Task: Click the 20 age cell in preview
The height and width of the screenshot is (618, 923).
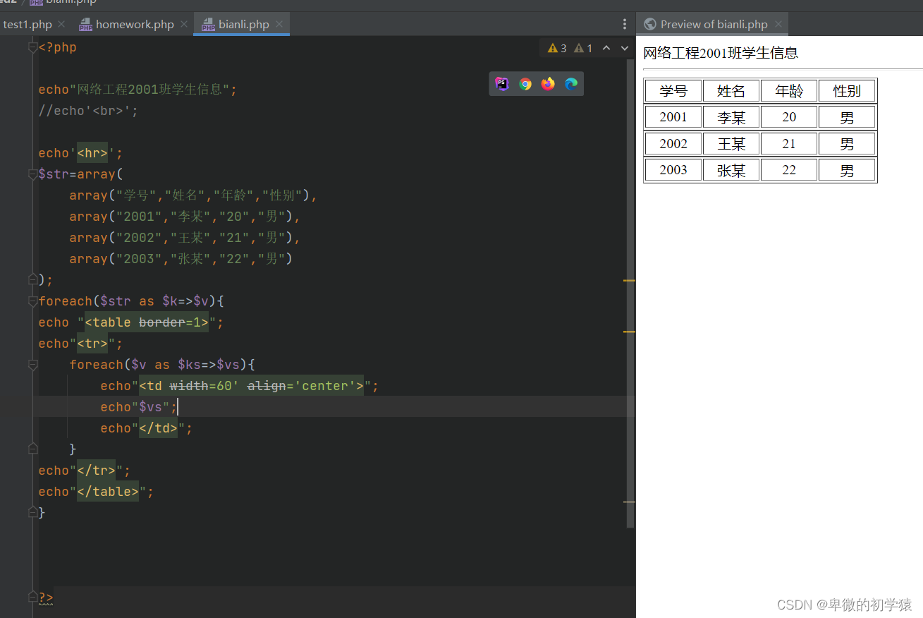Action: (x=789, y=117)
